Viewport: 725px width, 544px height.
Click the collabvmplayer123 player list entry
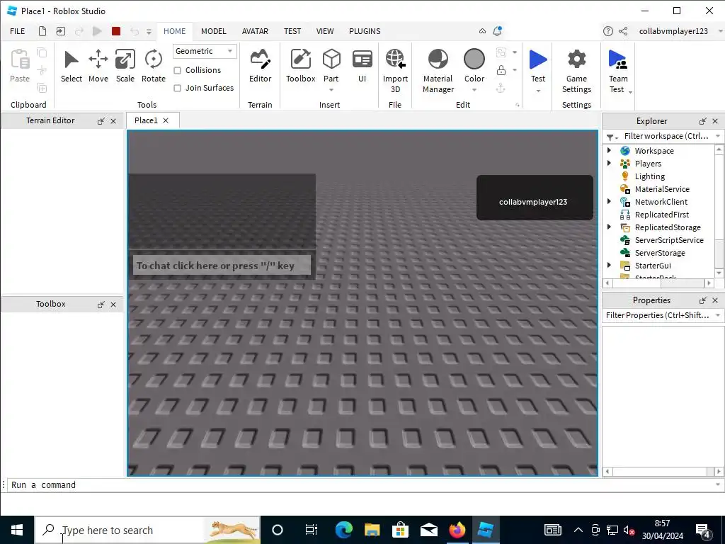[535, 198]
